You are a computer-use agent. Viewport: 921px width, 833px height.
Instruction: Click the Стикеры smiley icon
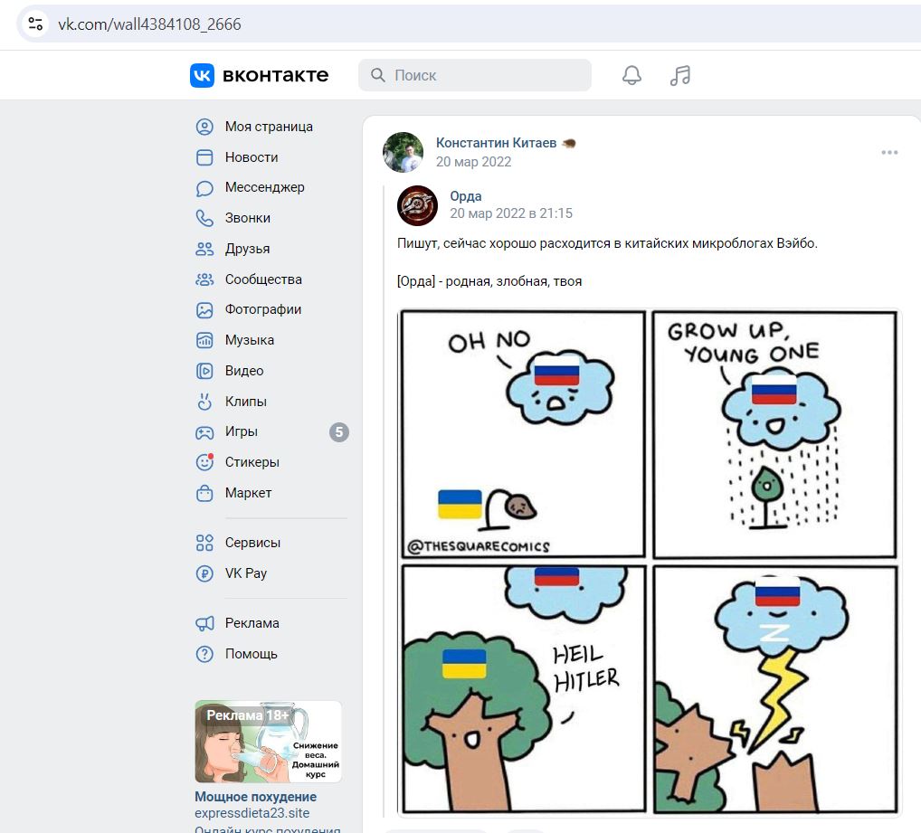[204, 462]
